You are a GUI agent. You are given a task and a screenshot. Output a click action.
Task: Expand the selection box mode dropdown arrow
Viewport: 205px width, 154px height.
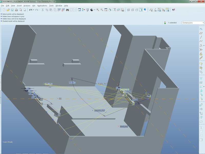75,10
